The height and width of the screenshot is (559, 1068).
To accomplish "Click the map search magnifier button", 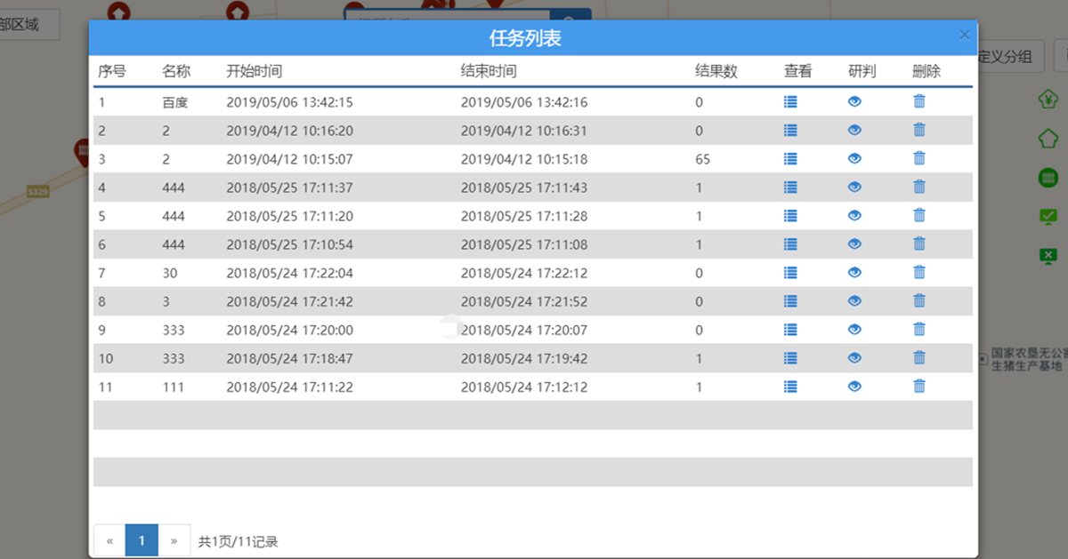I will tap(570, 15).
